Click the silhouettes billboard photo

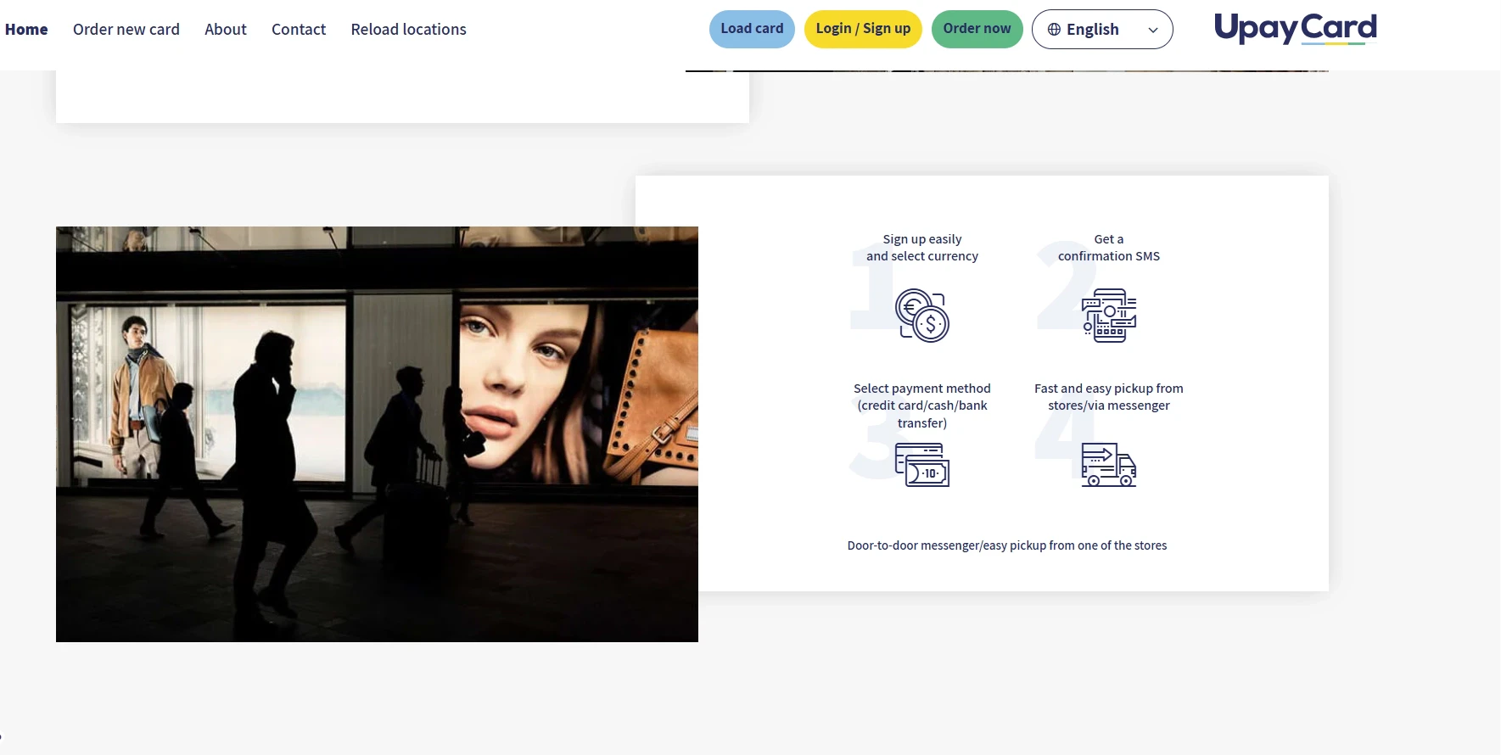[x=377, y=433]
